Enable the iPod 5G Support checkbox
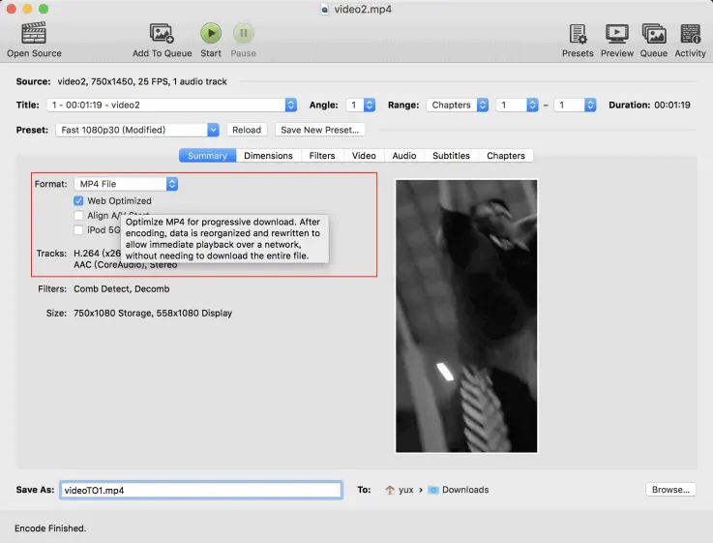Screen dimensions: 713x543 [x=78, y=230]
